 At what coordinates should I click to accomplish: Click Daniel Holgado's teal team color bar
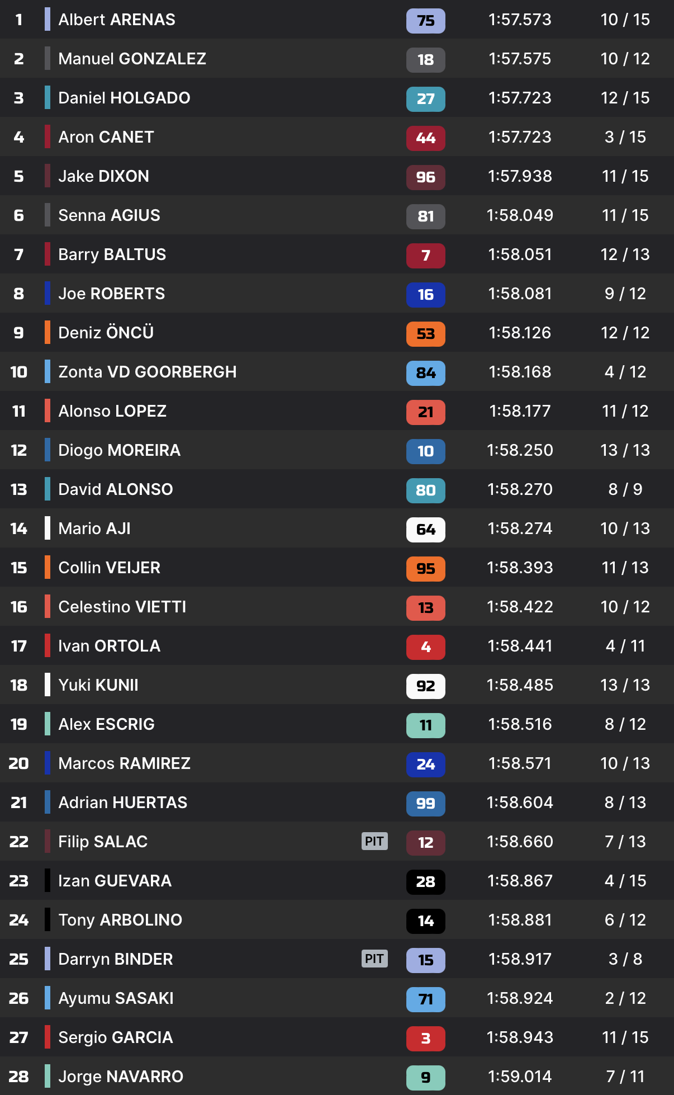(x=48, y=98)
